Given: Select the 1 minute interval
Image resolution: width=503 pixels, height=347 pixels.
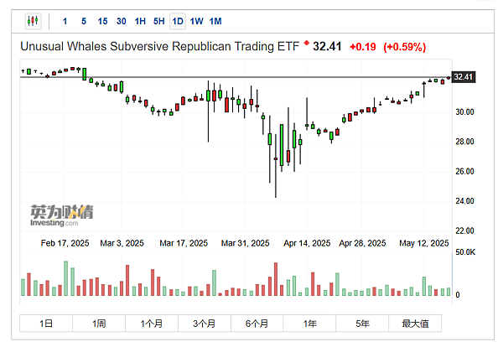Looking at the screenshot, I should click(x=65, y=22).
